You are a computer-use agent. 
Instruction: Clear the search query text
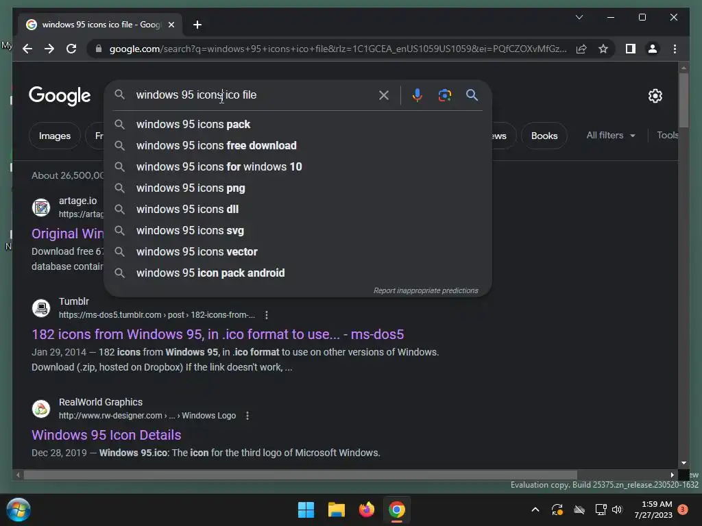(x=384, y=95)
